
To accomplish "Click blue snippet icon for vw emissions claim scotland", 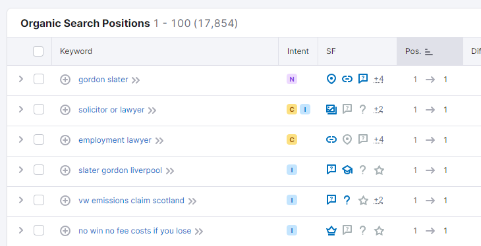I will pyautogui.click(x=331, y=199).
